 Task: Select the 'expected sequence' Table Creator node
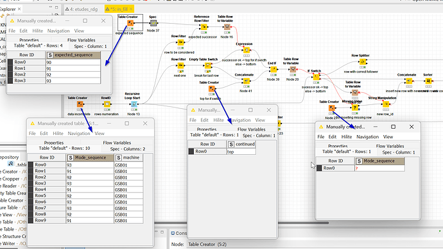click(x=130, y=23)
